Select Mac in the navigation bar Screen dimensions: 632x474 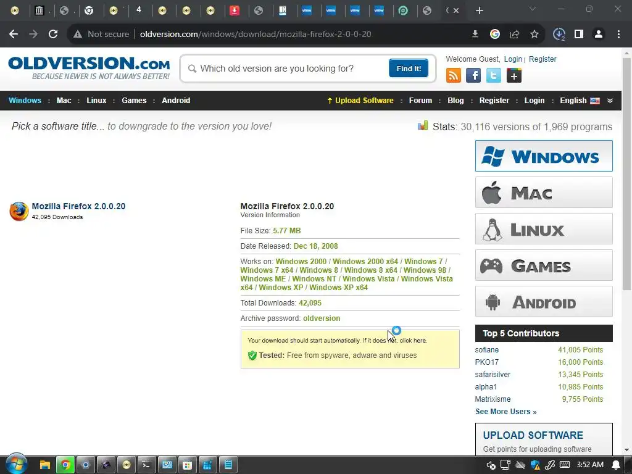(x=64, y=101)
